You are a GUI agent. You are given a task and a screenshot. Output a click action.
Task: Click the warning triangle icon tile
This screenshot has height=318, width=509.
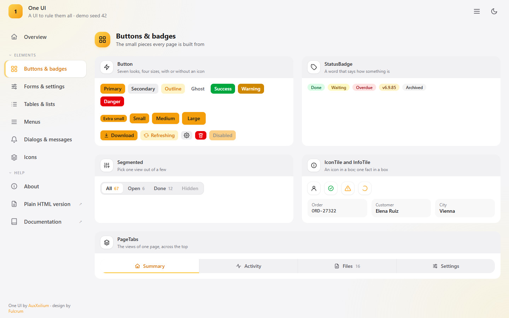click(348, 188)
